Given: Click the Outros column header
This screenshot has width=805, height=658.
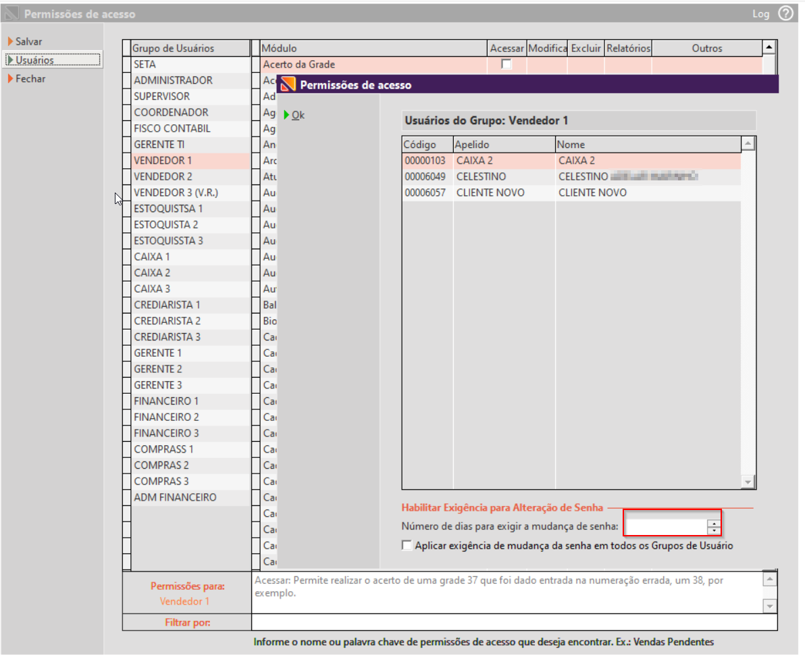Looking at the screenshot, I should click(706, 48).
